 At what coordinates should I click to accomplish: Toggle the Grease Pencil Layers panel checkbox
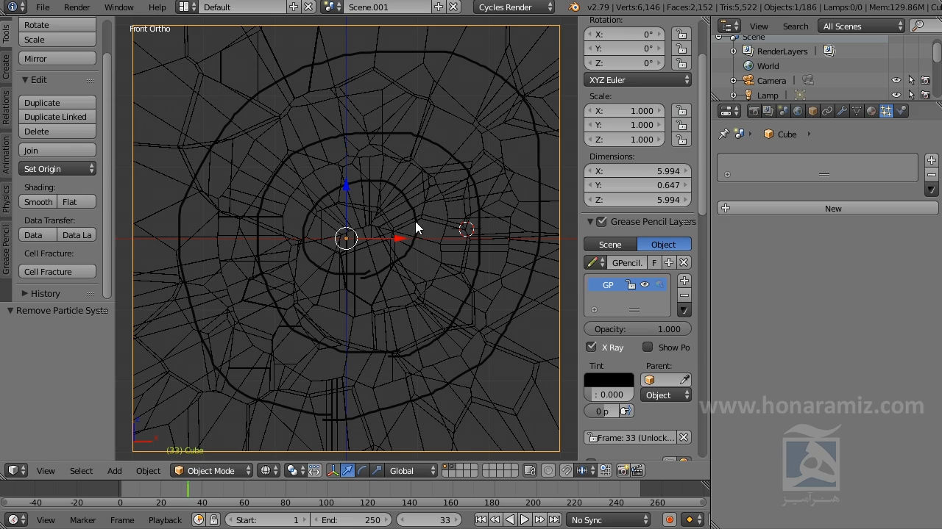pos(602,221)
